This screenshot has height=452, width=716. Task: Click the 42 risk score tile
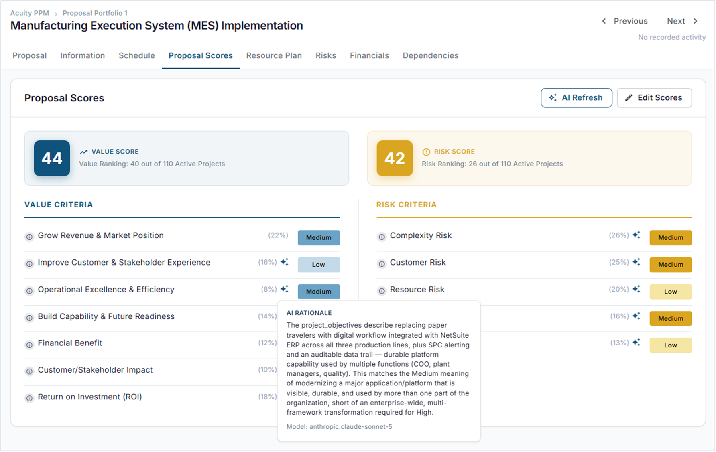tap(395, 158)
